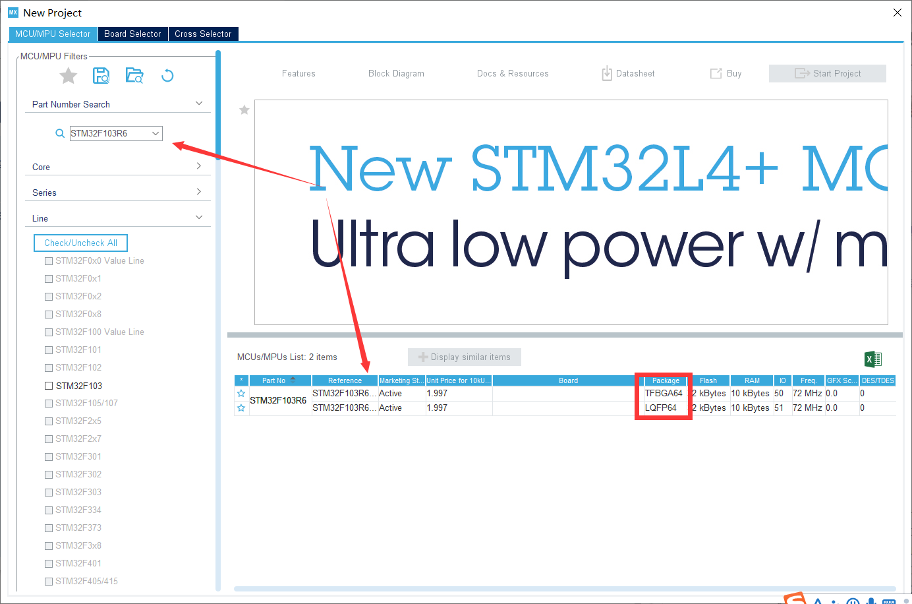The image size is (912, 604).
Task: Click the Buy button label
Action: [734, 73]
